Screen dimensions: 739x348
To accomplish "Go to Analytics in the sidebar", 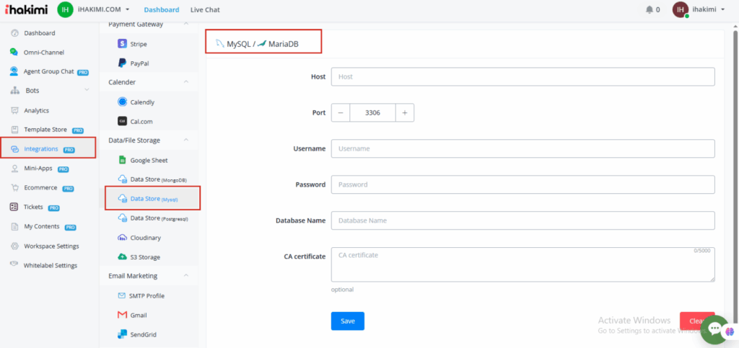I will 36,110.
